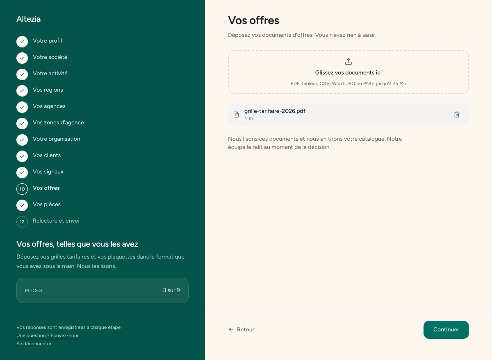This screenshot has width=492, height=360.
Task: Go to Relecture et envoi step
Action: pyautogui.click(x=56, y=221)
